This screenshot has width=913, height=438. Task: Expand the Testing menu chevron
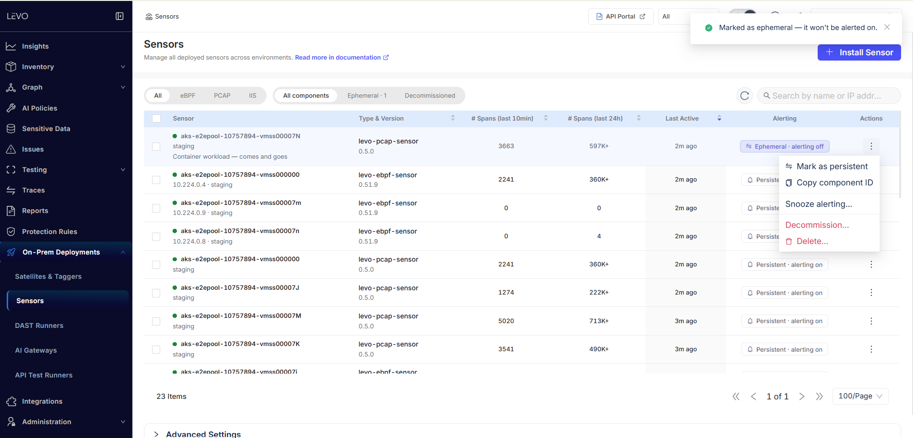pyautogui.click(x=123, y=170)
